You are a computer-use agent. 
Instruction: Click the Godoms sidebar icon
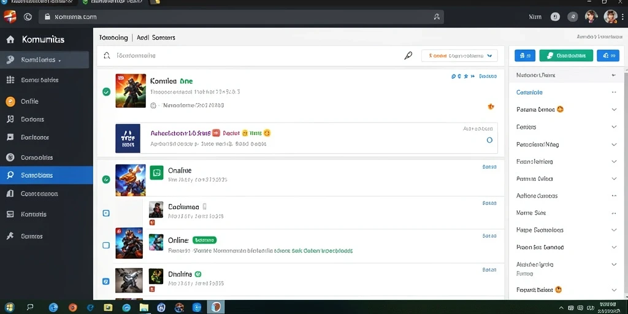(x=10, y=119)
